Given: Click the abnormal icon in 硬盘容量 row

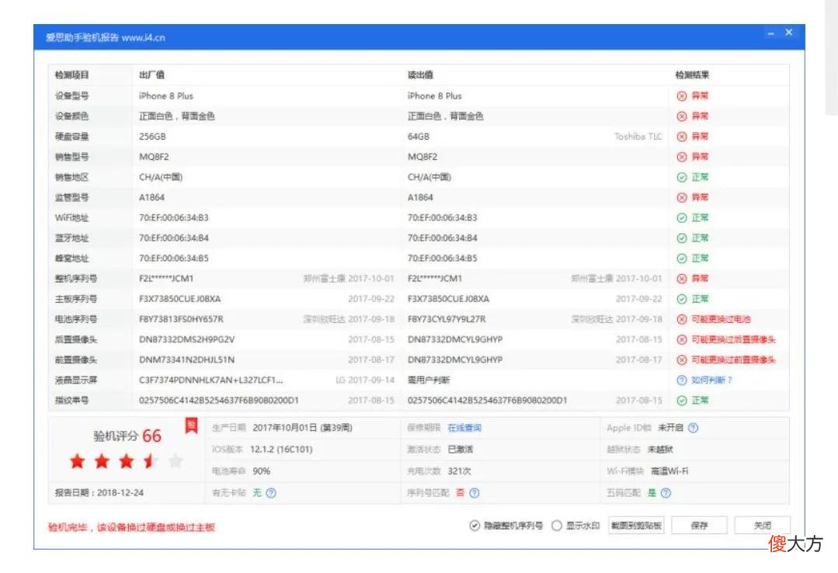Looking at the screenshot, I should 681,137.
